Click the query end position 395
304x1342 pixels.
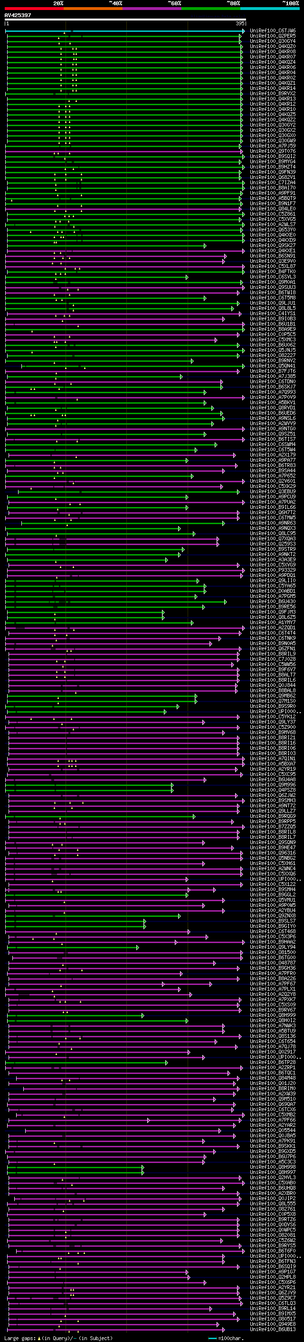(x=240, y=23)
